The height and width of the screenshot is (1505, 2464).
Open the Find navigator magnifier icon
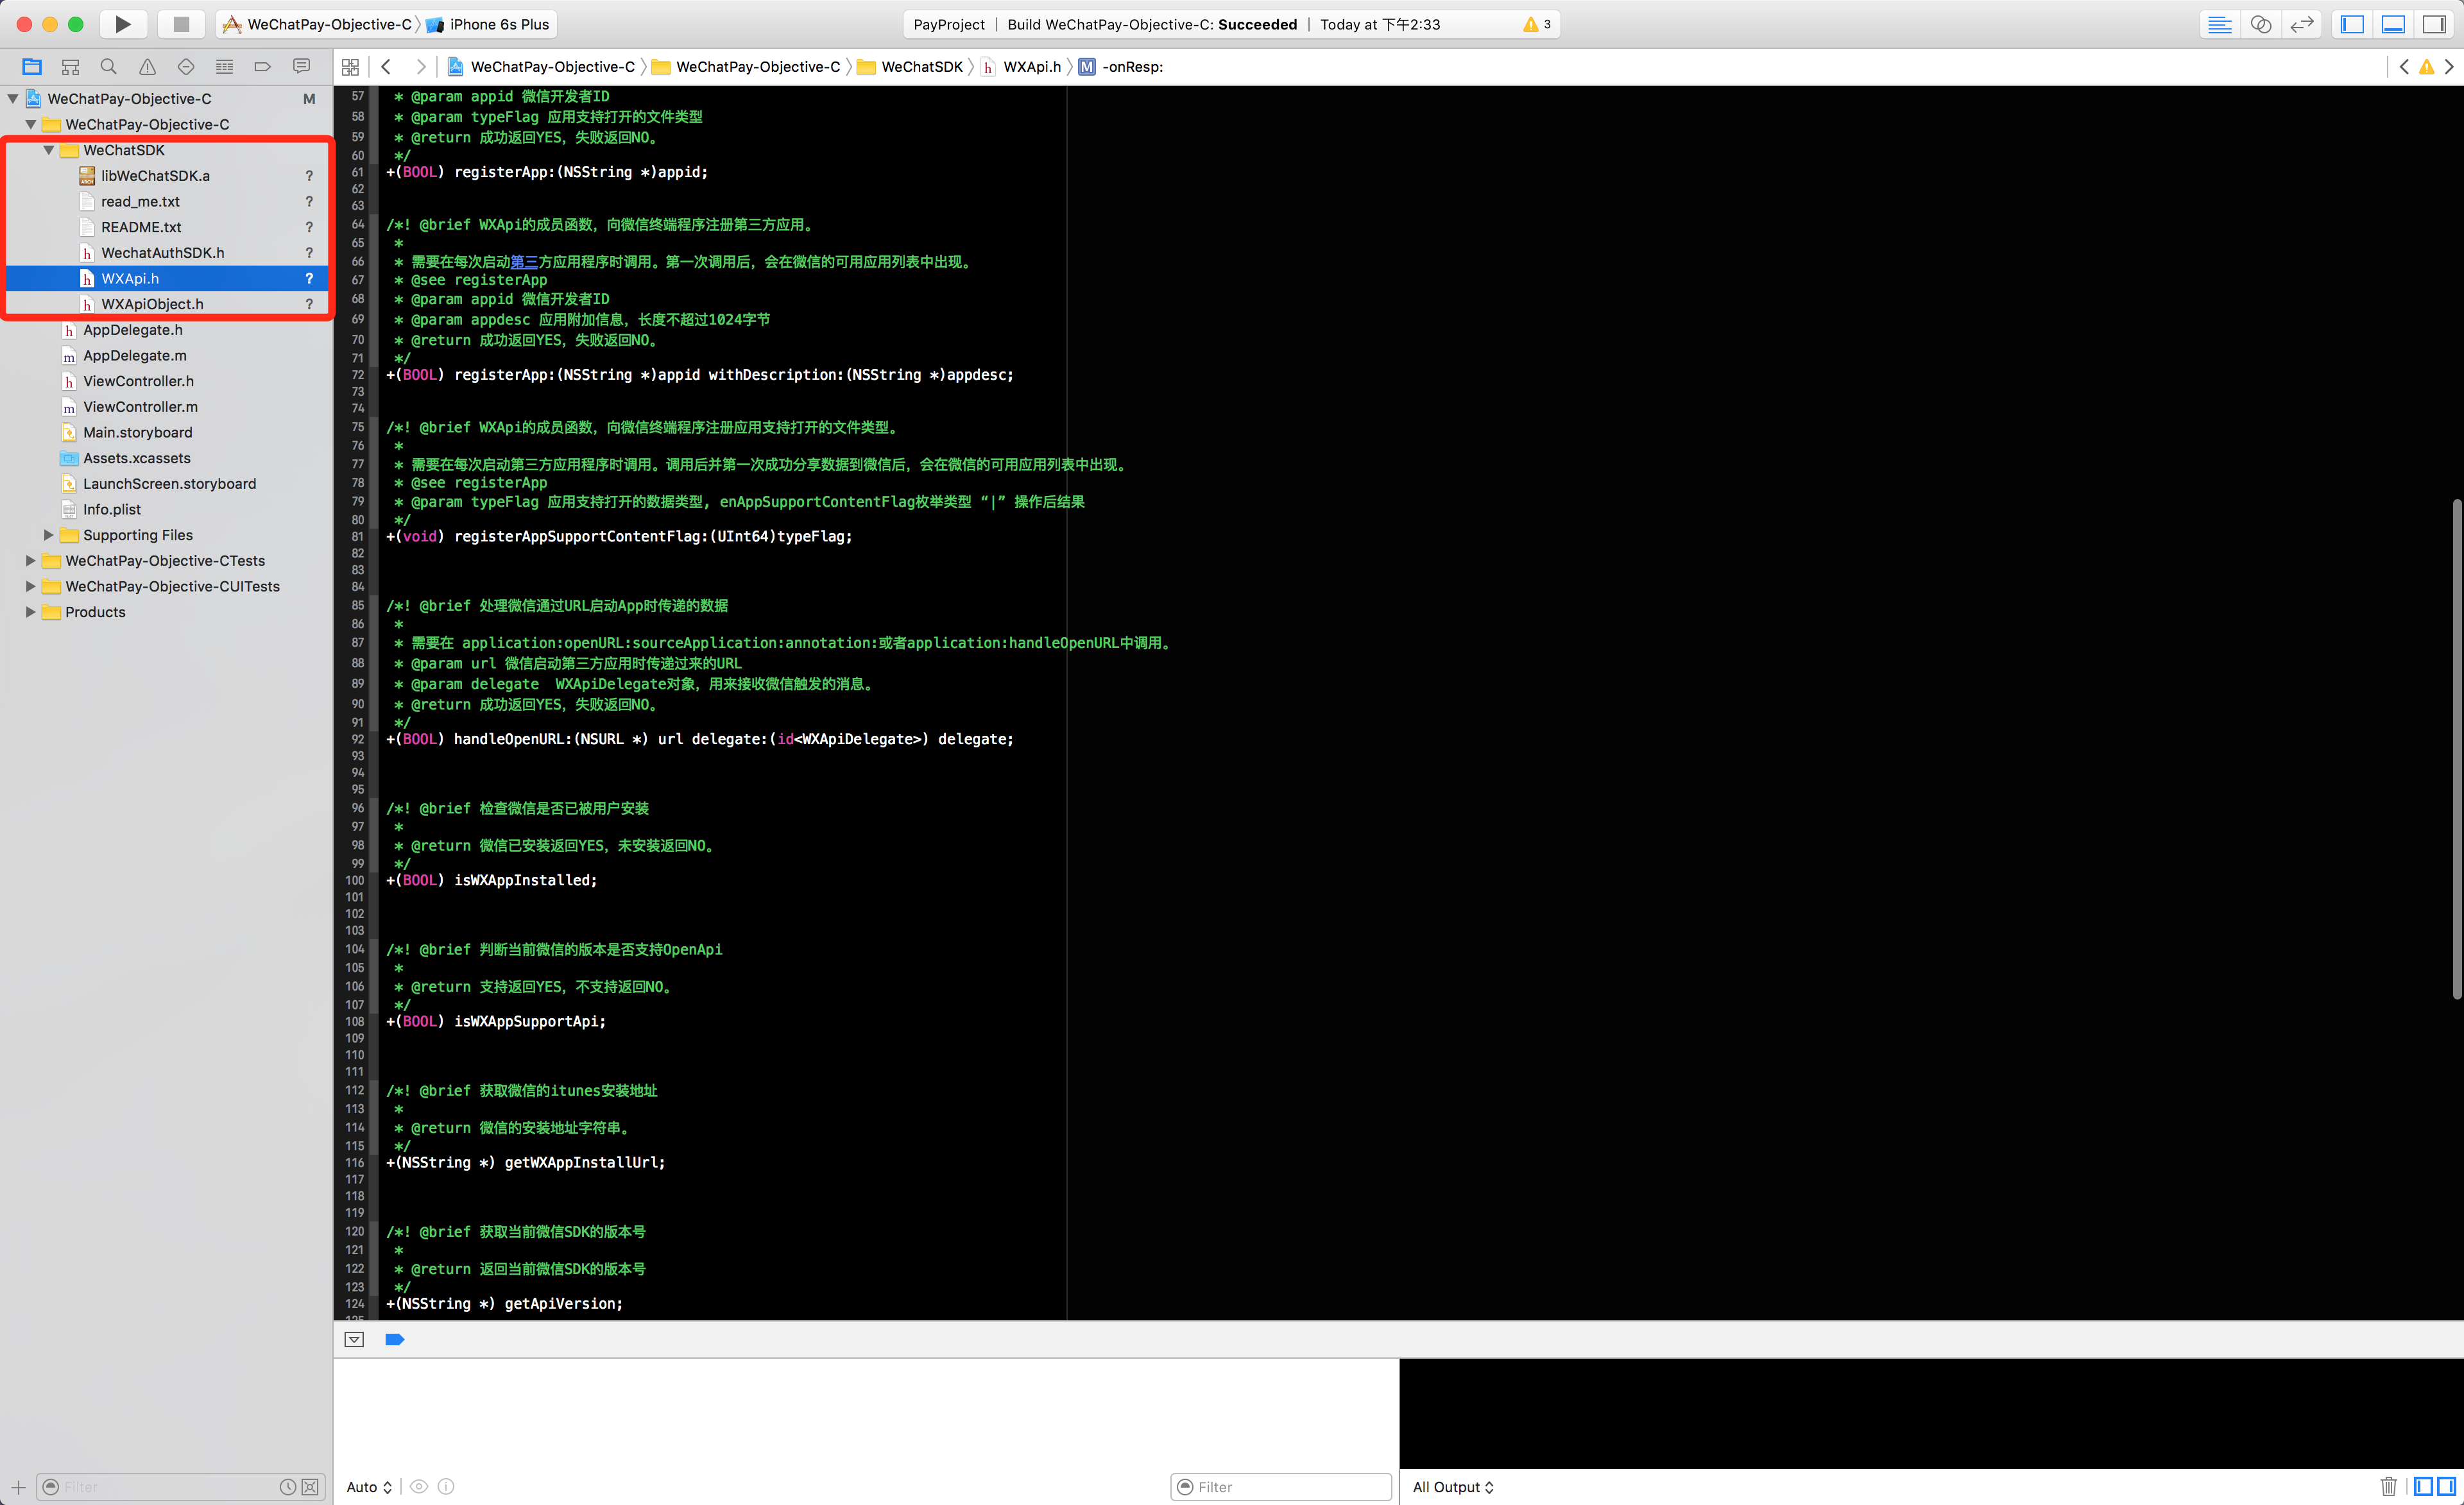coord(108,67)
